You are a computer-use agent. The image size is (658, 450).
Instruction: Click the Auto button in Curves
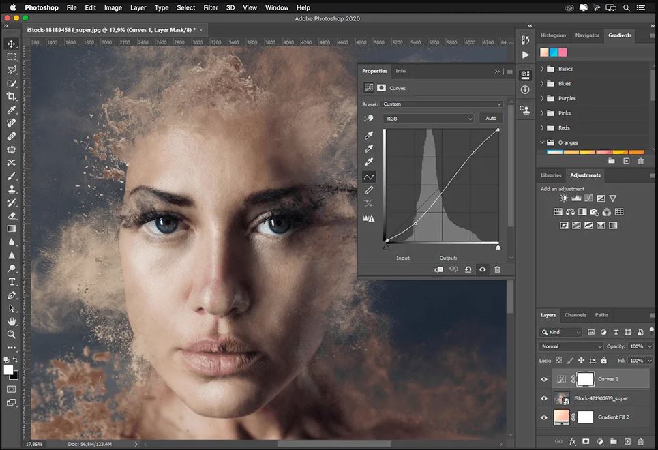tap(490, 119)
